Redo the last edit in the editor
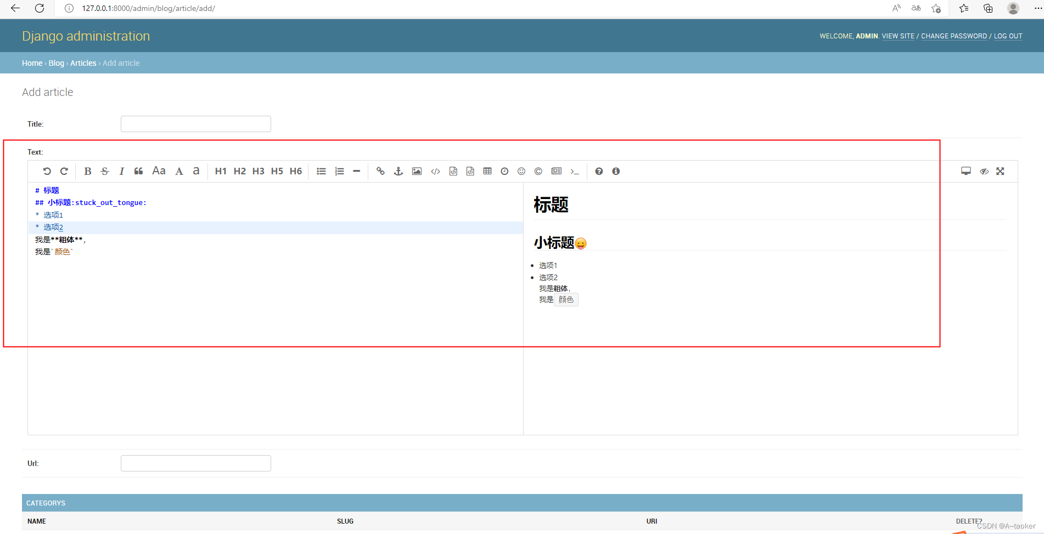The image size is (1044, 534). [x=64, y=171]
